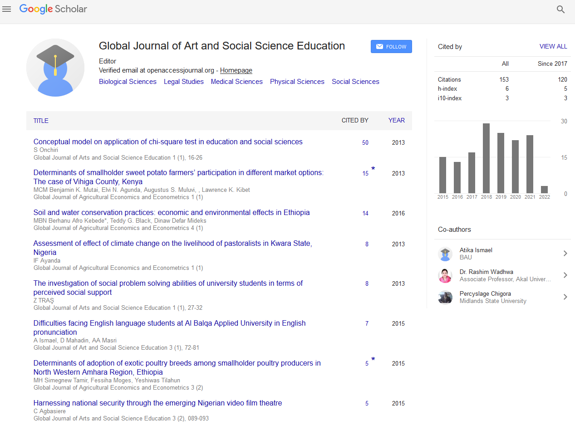Open the Homepage link

pyautogui.click(x=236, y=70)
